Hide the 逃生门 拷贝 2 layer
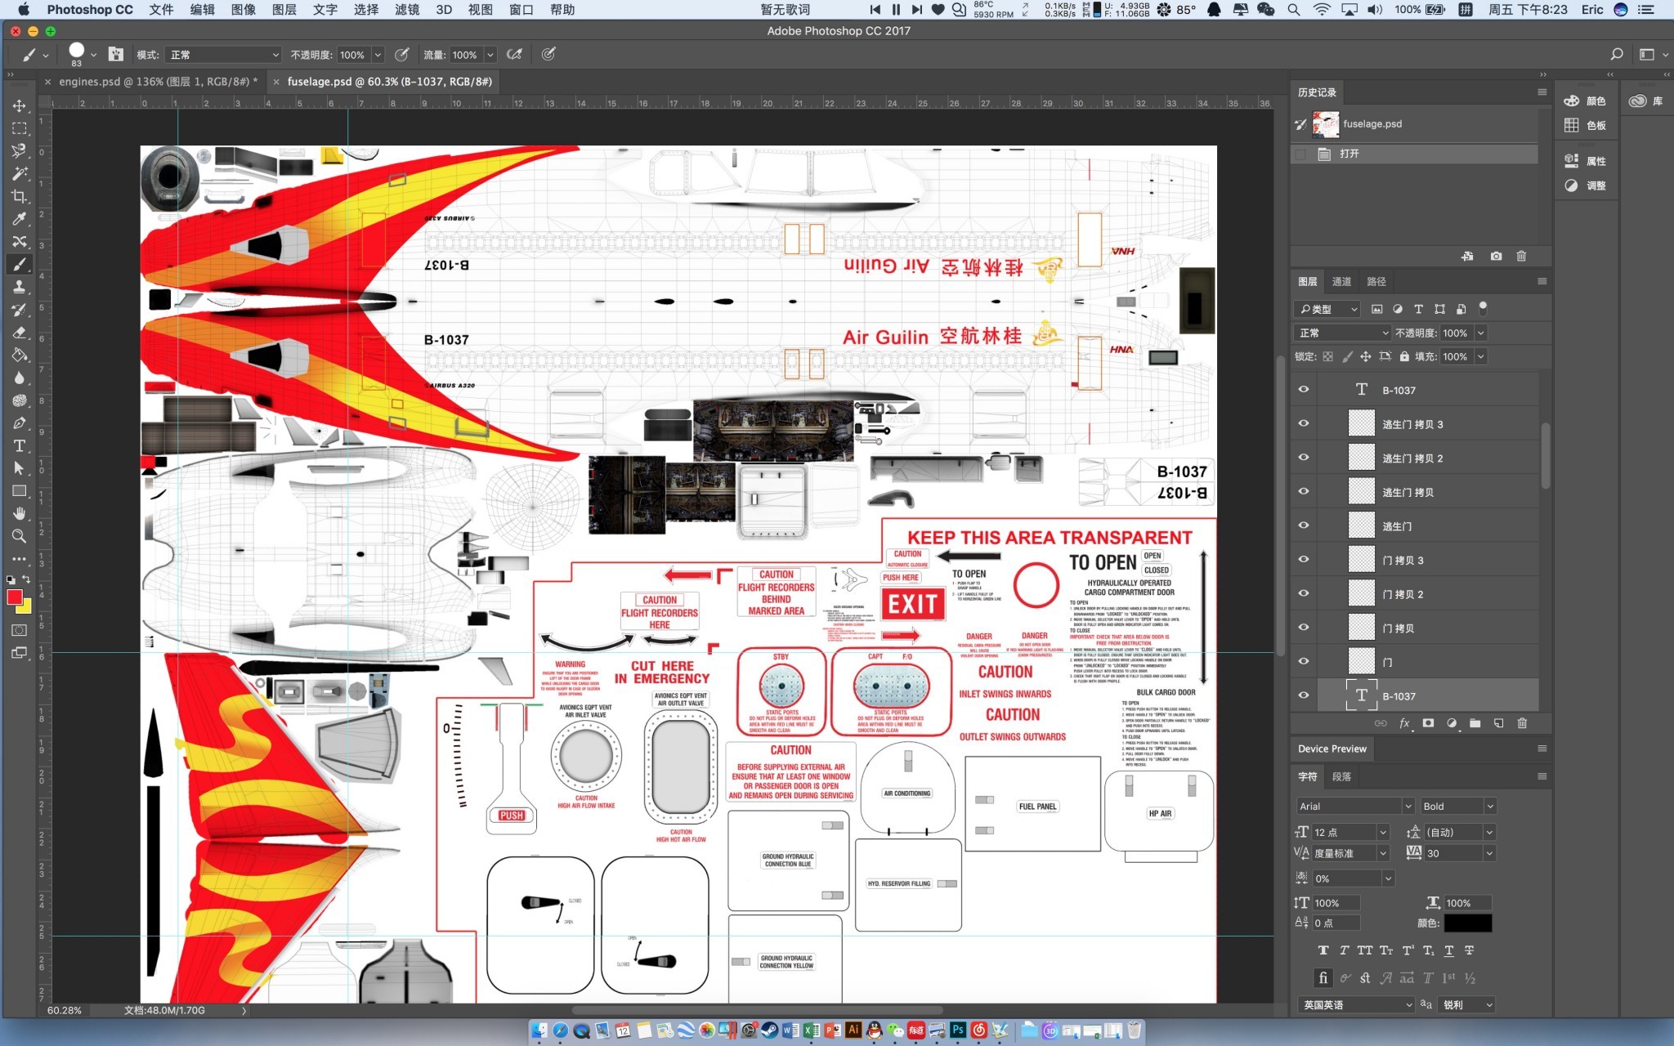 tap(1304, 458)
